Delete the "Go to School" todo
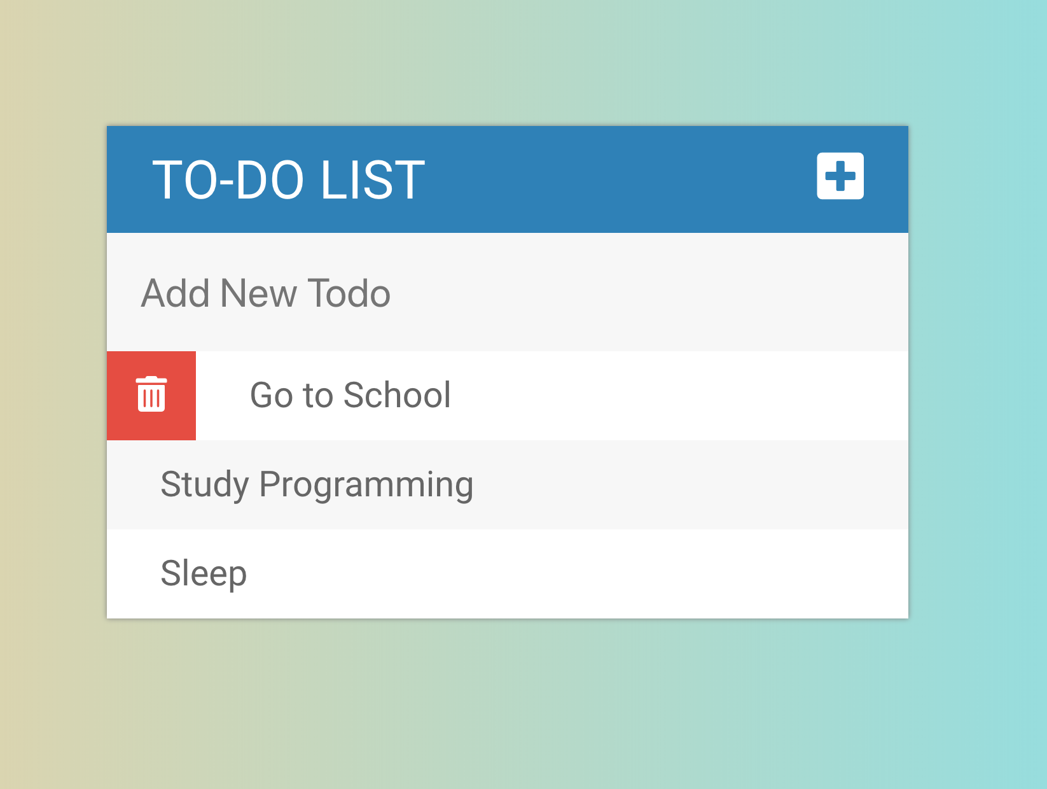This screenshot has height=789, width=1047. [x=151, y=395]
